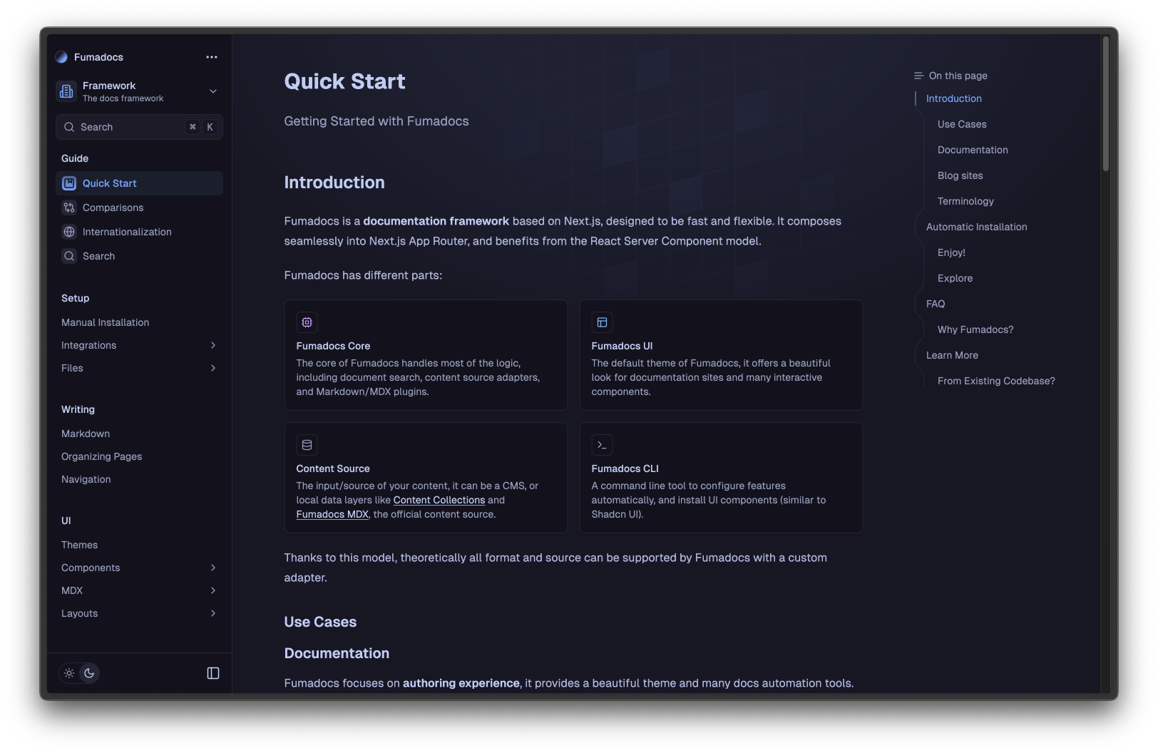Jump to Automatic Installation in page outline
Image resolution: width=1158 pixels, height=753 pixels.
click(976, 227)
